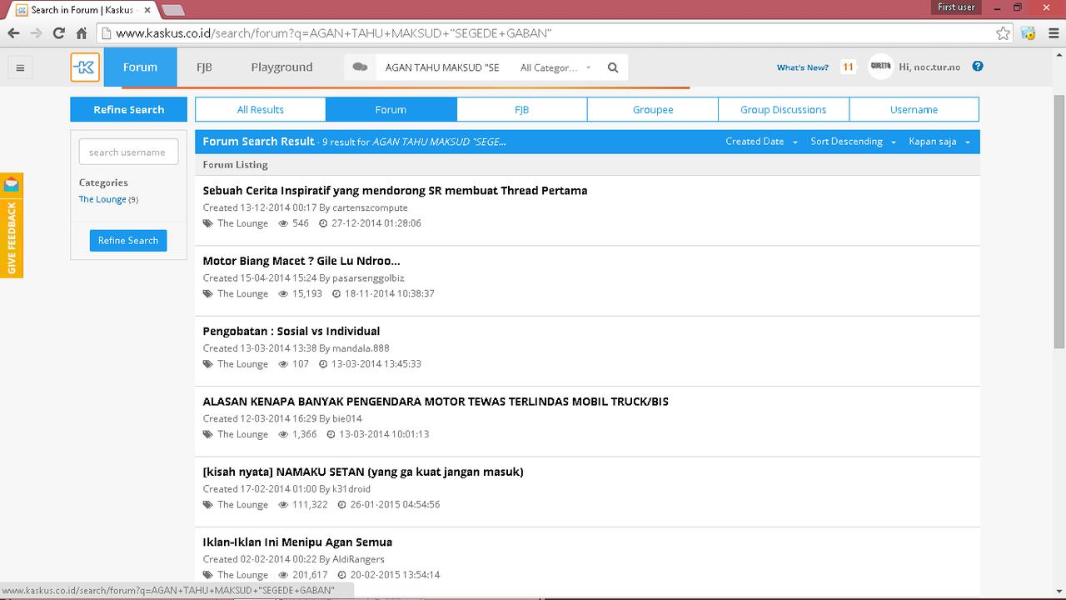Viewport: 1066px width, 600px height.
Task: Click the Refine Search header
Action: (129, 109)
